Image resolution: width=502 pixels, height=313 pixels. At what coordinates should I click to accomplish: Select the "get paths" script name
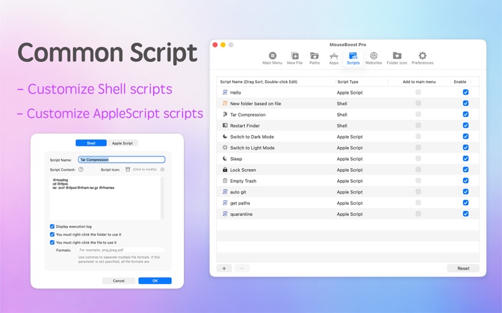(240, 203)
